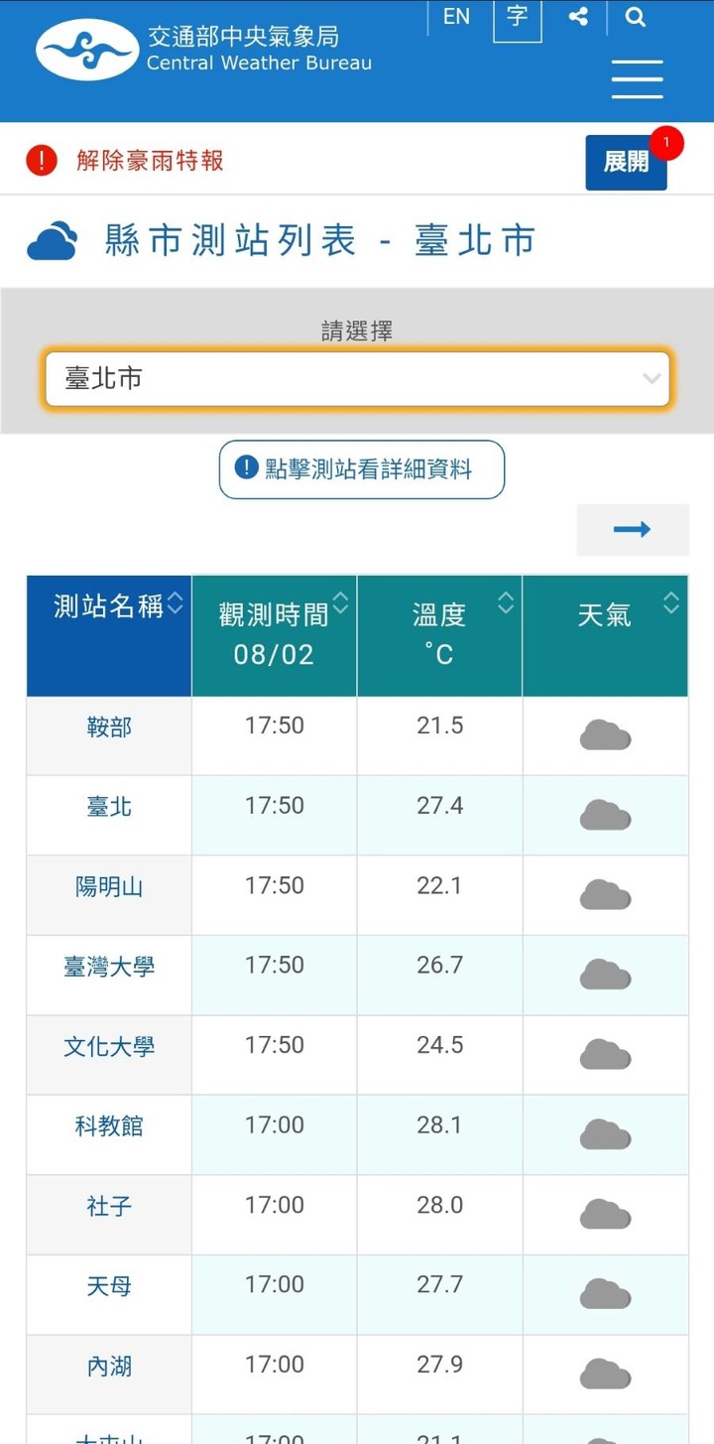Click the Central Weather Bureau logo
714x1444 pixels.
[x=204, y=49]
